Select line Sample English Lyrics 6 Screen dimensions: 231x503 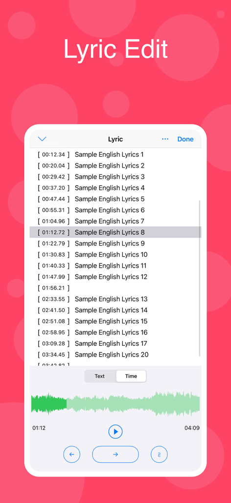tap(110, 210)
